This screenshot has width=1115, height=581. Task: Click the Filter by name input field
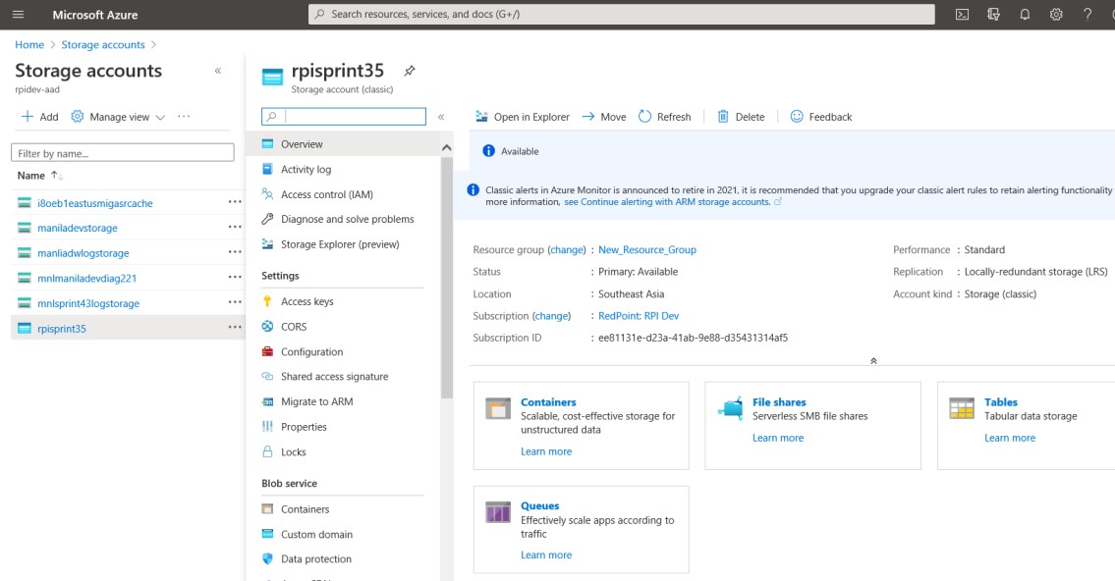click(x=123, y=153)
